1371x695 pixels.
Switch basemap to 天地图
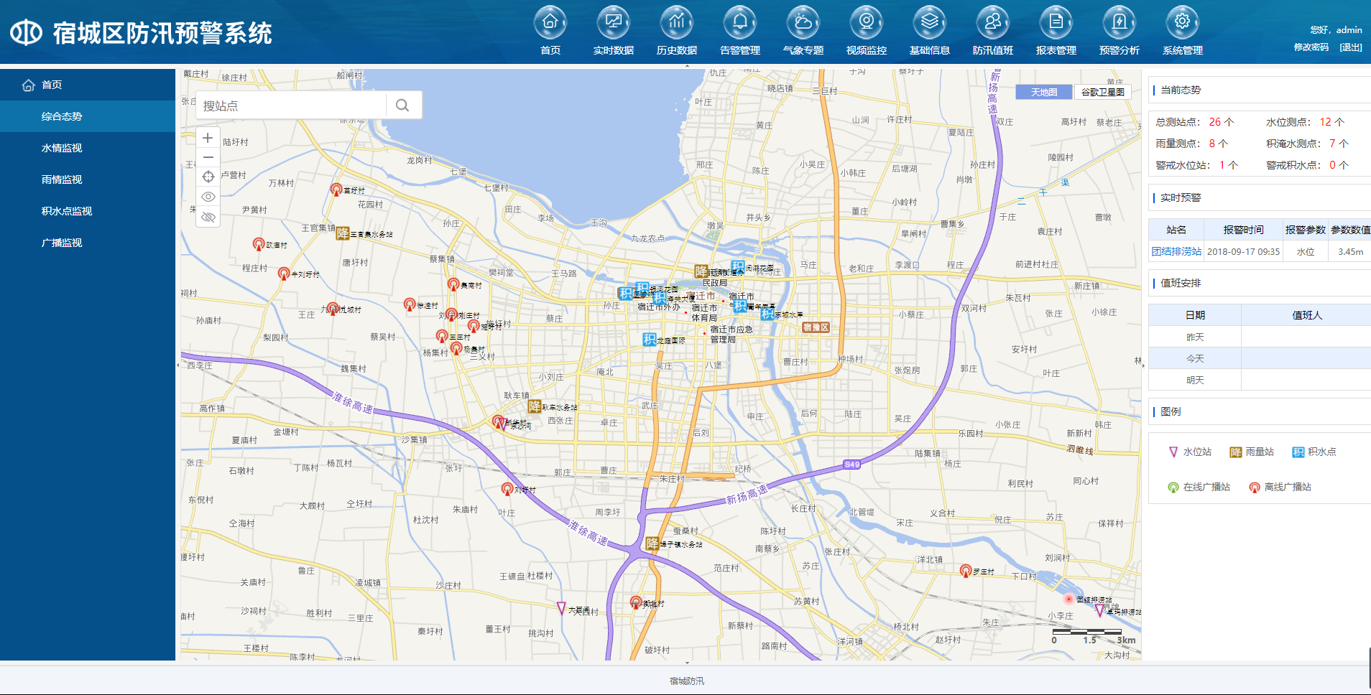point(1043,92)
